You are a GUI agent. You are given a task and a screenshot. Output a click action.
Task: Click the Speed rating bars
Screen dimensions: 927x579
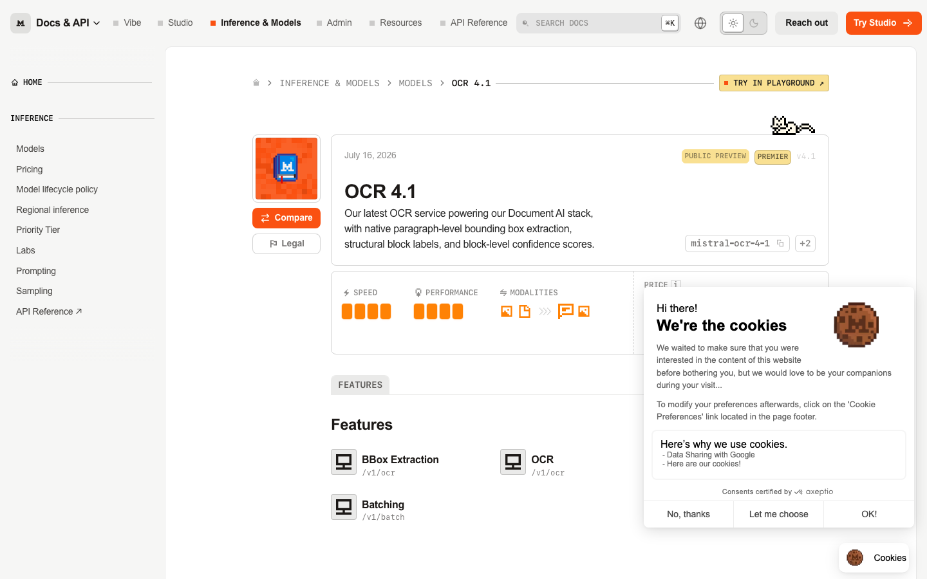[366, 311]
